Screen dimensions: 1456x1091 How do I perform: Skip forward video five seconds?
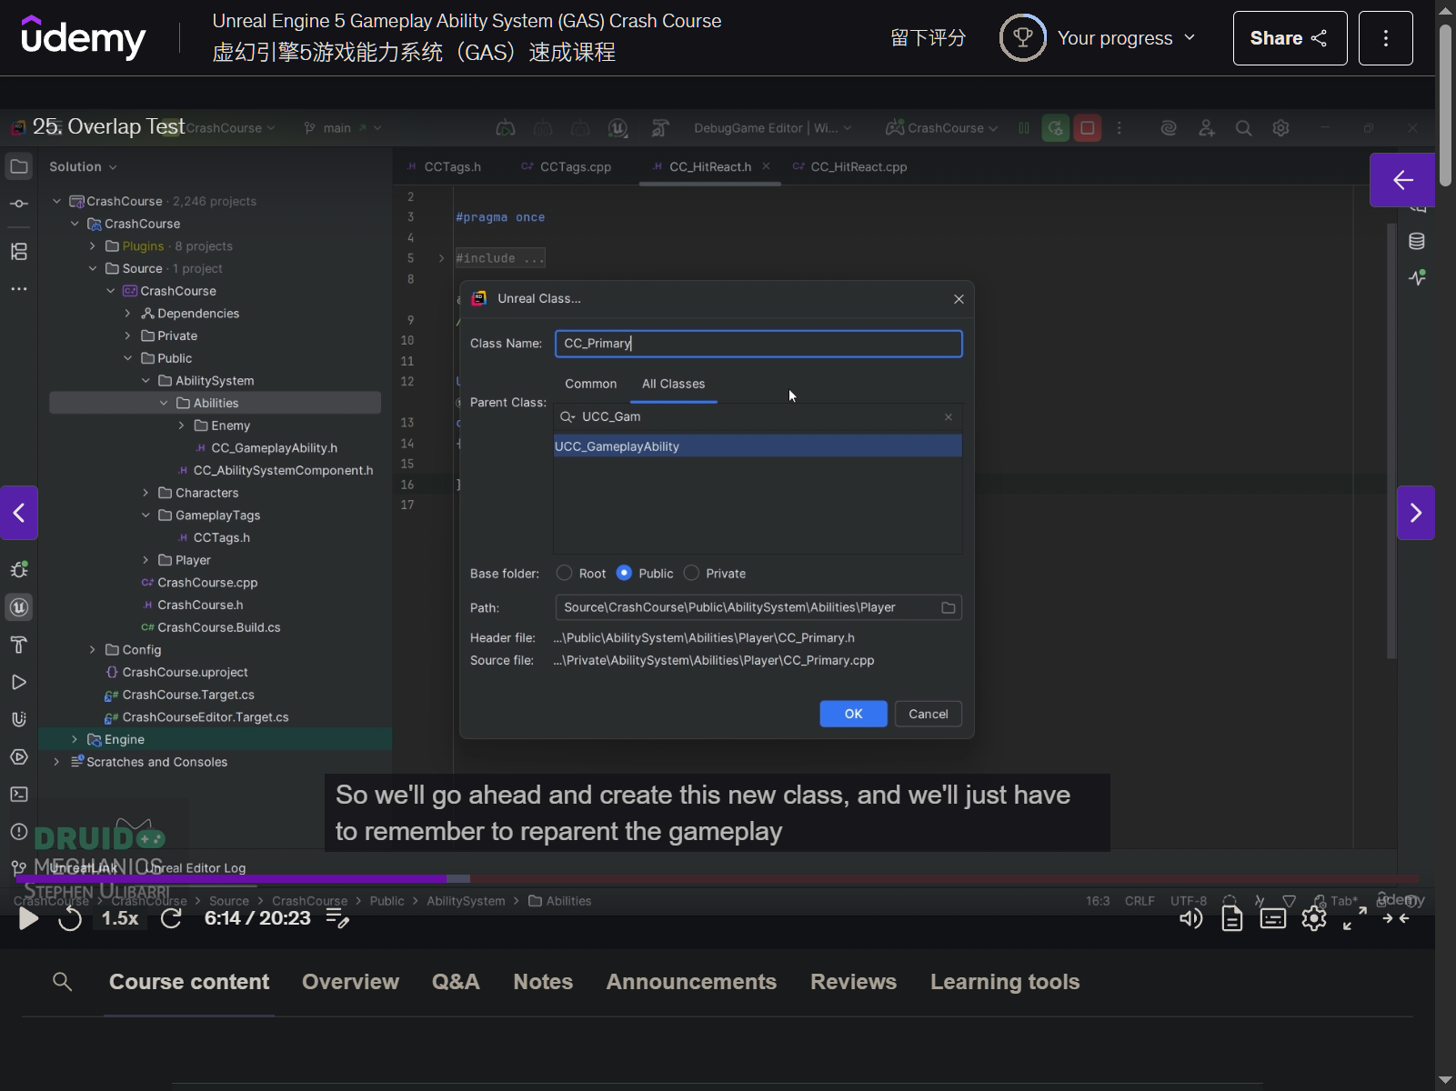click(171, 918)
